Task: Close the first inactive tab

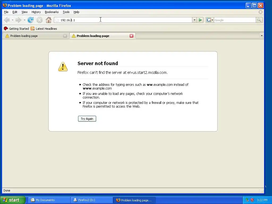Action: point(65,36)
